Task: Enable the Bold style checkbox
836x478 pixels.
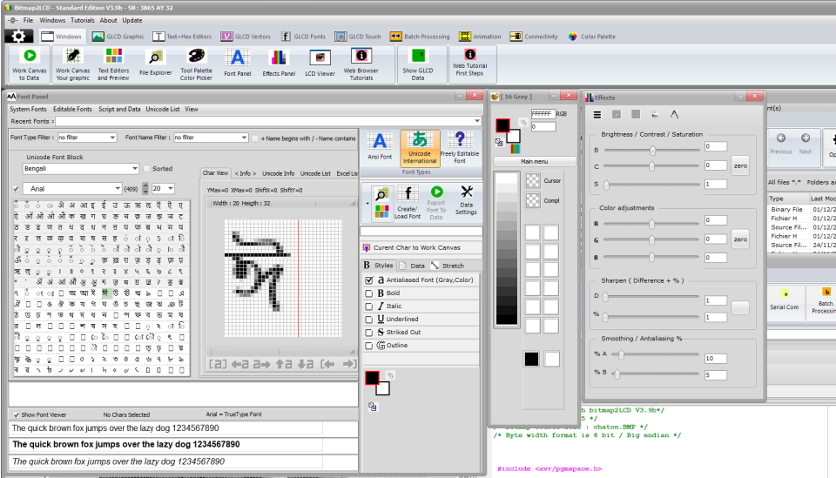Action: click(x=369, y=293)
